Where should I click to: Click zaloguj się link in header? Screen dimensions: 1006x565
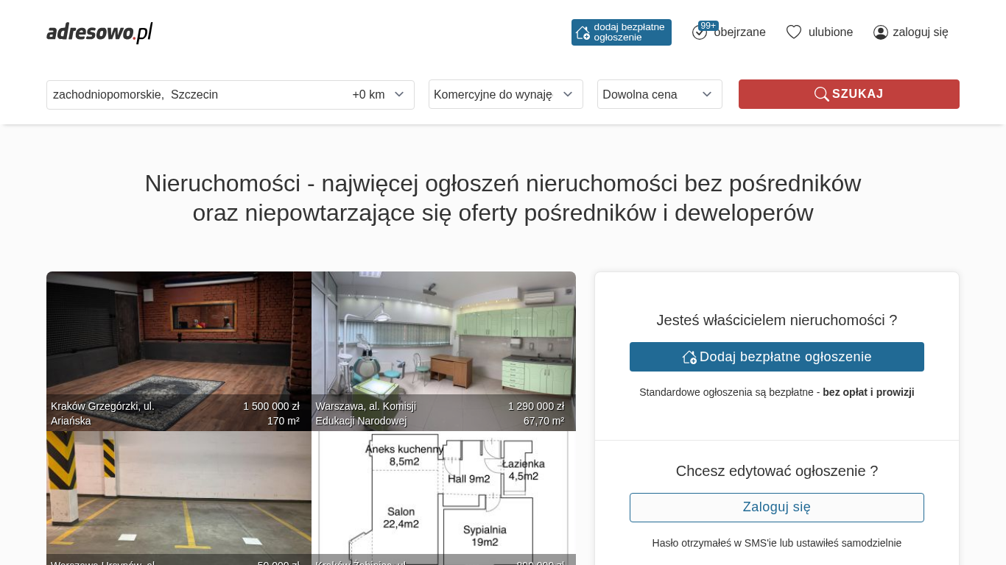920,32
